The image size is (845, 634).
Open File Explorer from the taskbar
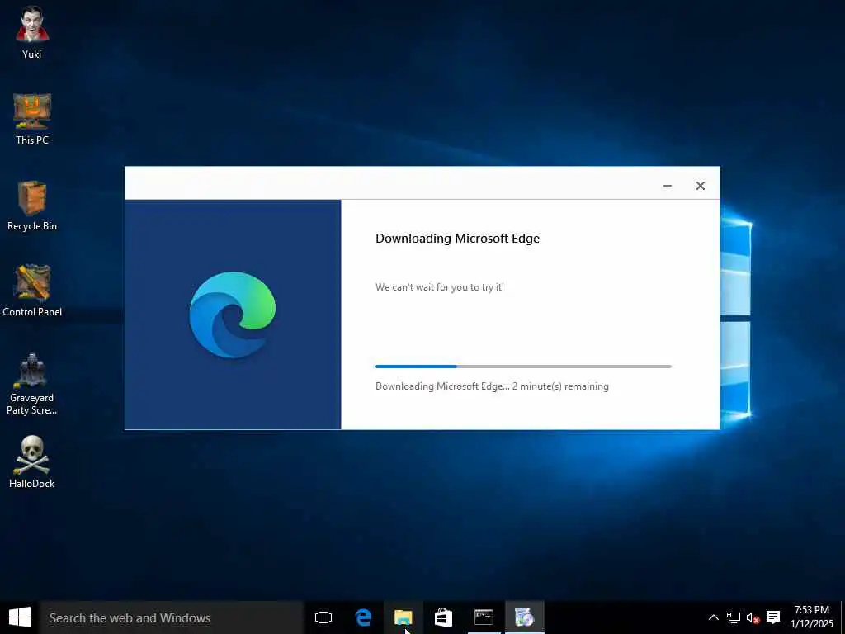[403, 617]
